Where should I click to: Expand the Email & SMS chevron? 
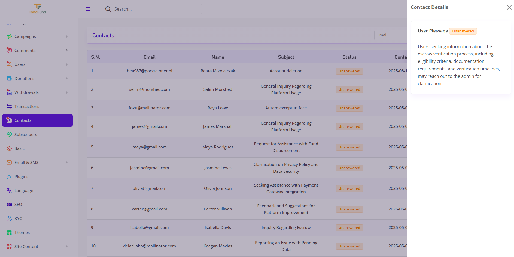point(66,162)
